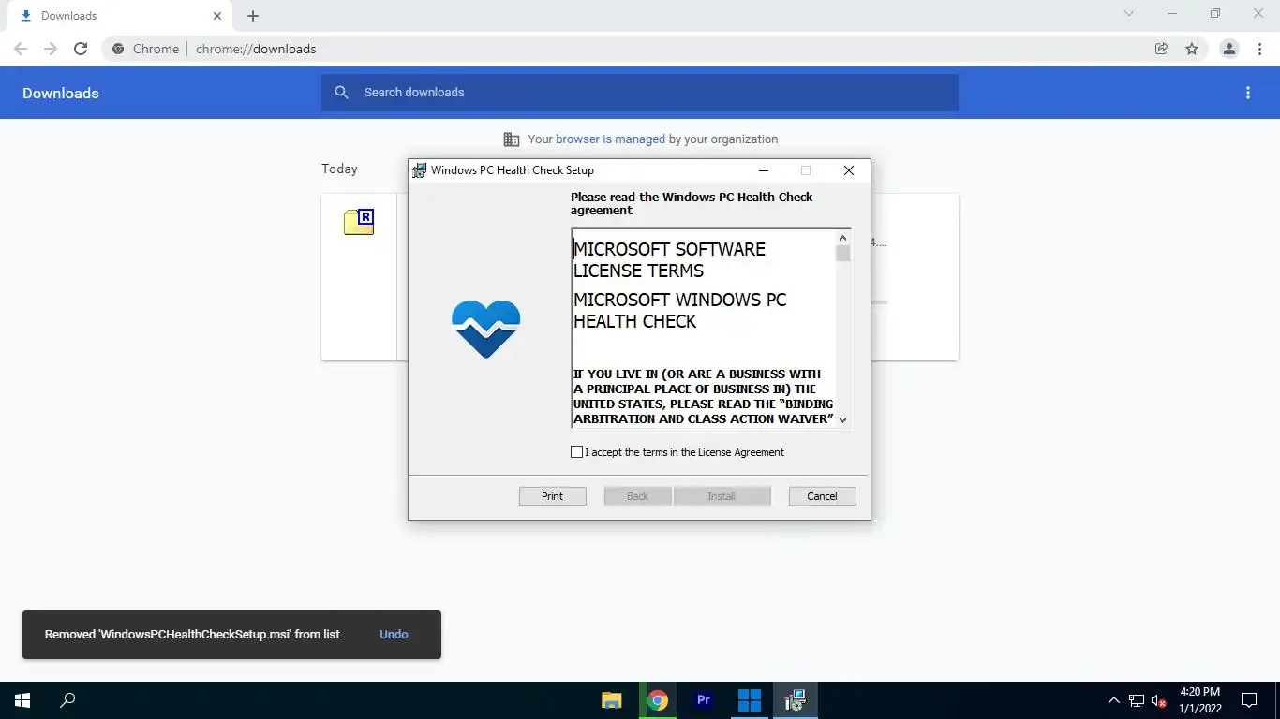Click the Search downloads field
1280x719 pixels.
(640, 93)
